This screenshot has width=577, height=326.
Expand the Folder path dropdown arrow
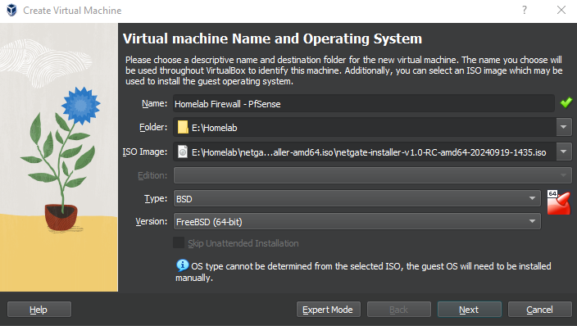pyautogui.click(x=564, y=127)
